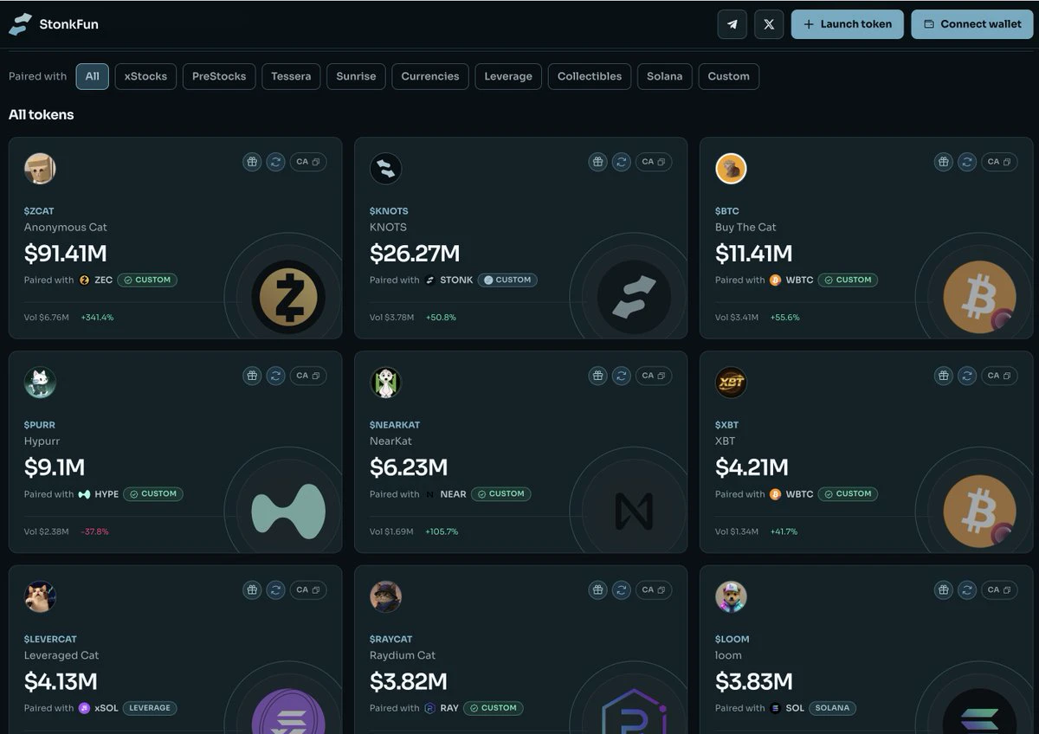
Task: Copy the $LOOM contract address (CA)
Action: tap(999, 589)
